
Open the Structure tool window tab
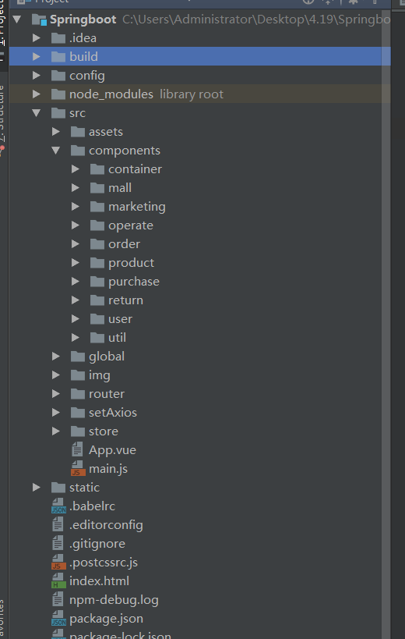point(2,114)
